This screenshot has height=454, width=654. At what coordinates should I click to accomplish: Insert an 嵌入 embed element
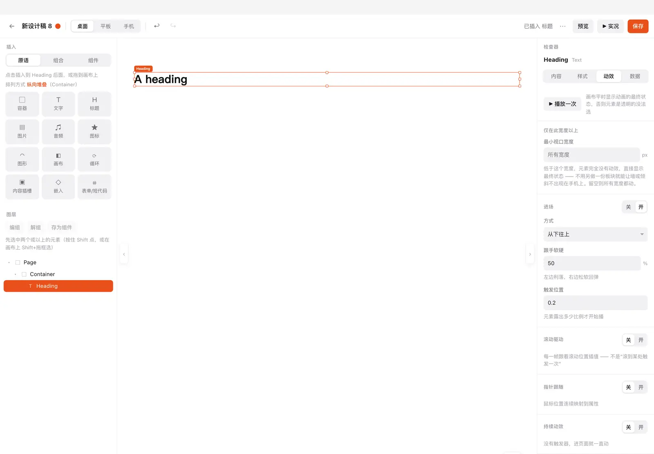(x=58, y=187)
